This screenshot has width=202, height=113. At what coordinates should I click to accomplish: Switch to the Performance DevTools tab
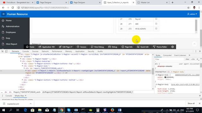57,51
